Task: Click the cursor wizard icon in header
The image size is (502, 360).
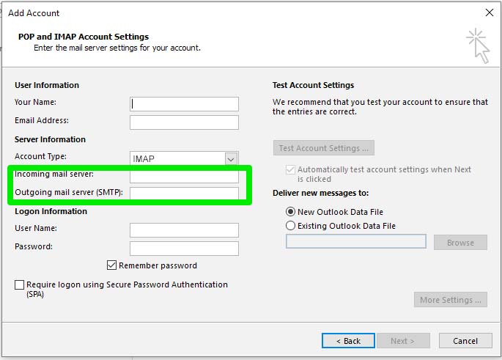Action: click(x=478, y=45)
